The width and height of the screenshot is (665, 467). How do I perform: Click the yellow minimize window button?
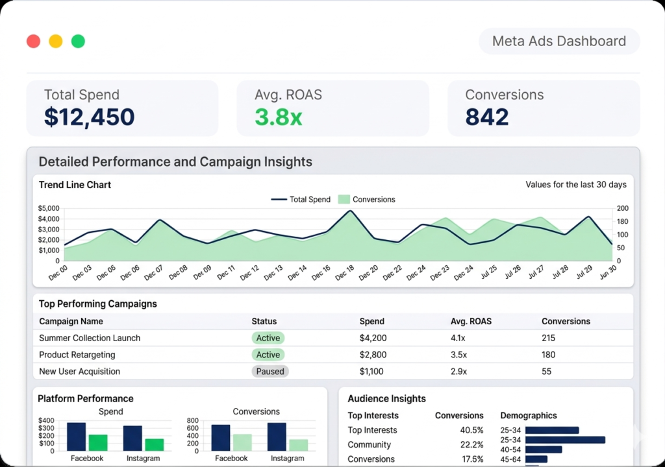[56, 42]
